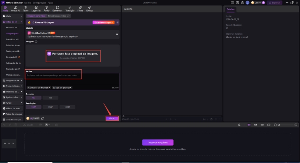The width and height of the screenshot is (300, 163).
Task: Choose 768P resolution
Action: point(50,107)
